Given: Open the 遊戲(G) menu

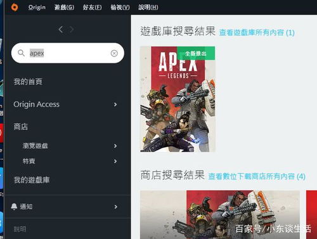Looking at the screenshot, I should [x=64, y=7].
